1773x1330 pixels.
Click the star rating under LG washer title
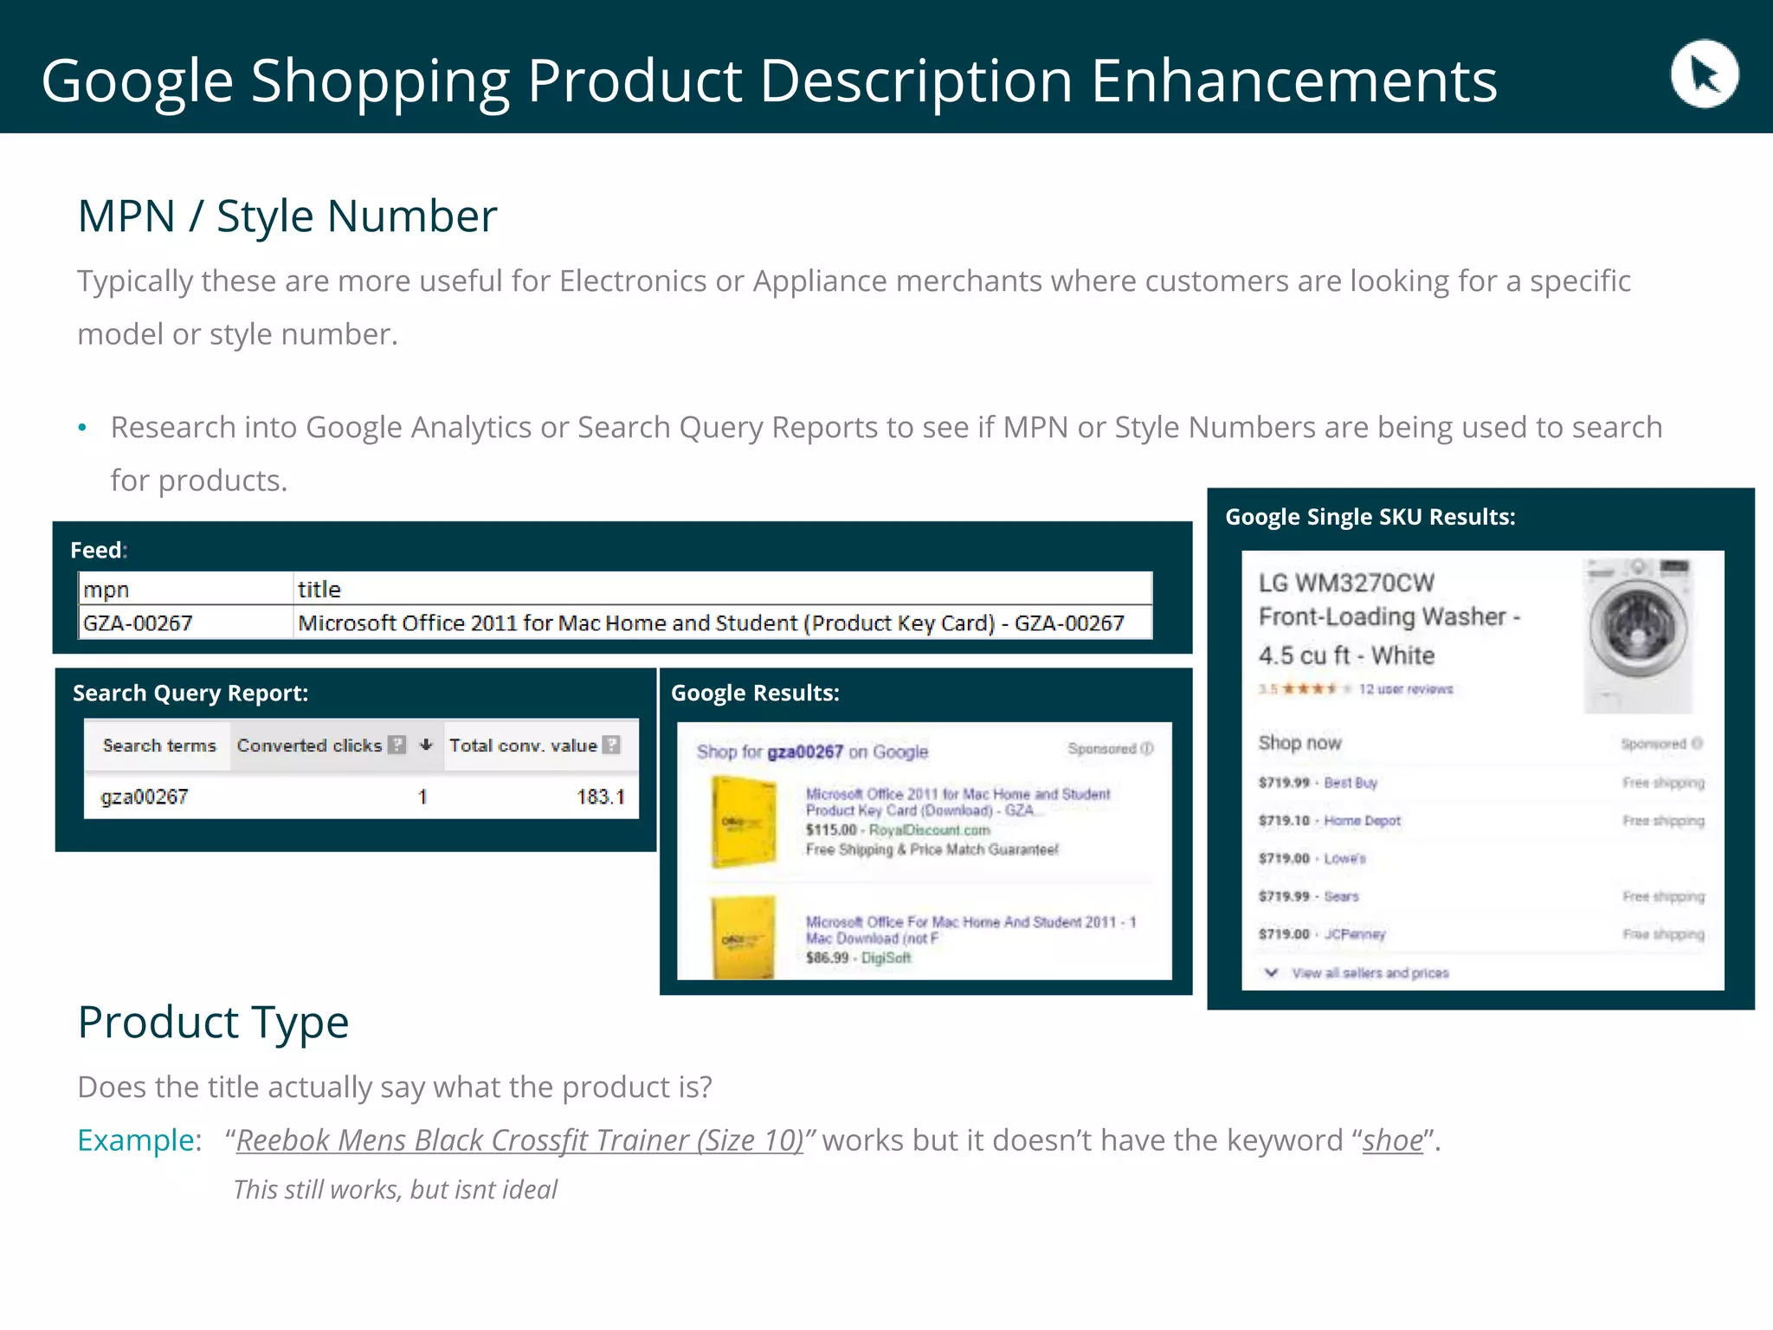pos(1315,689)
